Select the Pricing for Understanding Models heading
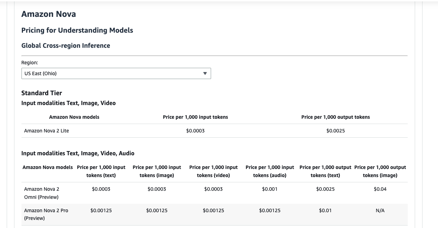This screenshot has width=438, height=228. tap(77, 30)
